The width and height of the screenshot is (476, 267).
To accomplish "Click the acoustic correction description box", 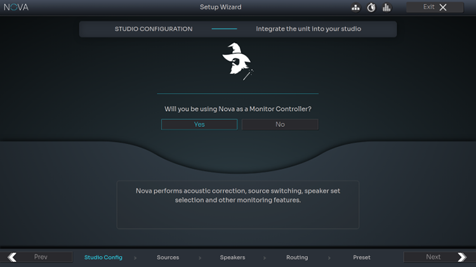I will (238, 205).
